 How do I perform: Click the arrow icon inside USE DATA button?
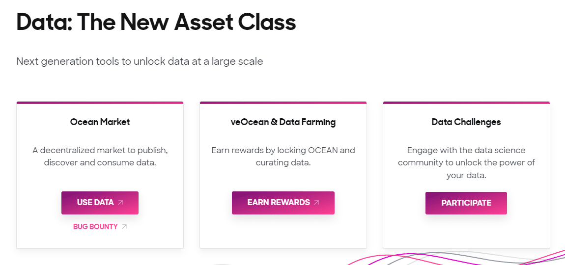click(x=121, y=203)
